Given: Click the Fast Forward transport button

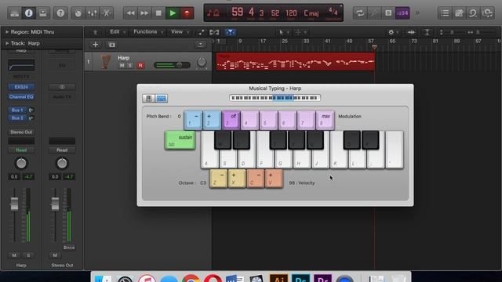Looking at the screenshot, I should (x=144, y=13).
